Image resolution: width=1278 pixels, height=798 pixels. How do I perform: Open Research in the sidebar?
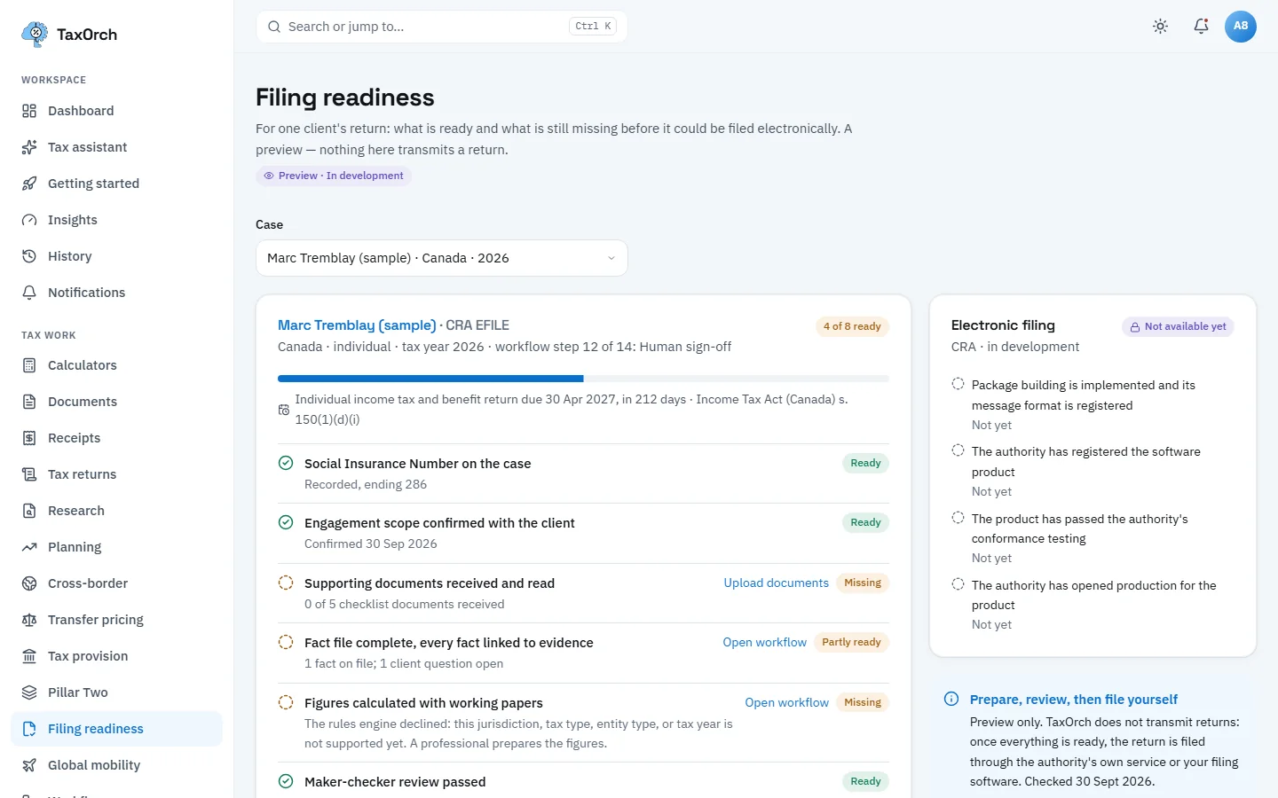(x=116, y=511)
